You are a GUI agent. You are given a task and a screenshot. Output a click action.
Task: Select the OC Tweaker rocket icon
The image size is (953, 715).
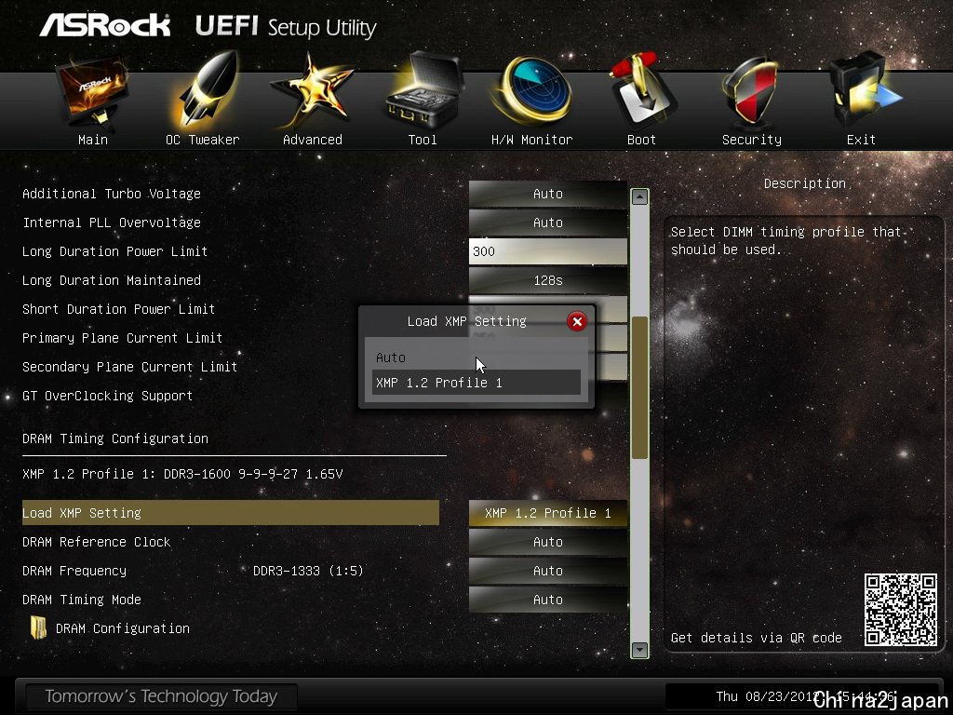click(x=206, y=91)
